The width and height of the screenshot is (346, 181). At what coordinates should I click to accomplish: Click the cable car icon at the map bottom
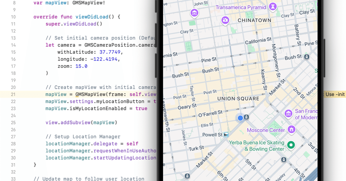click(187, 176)
